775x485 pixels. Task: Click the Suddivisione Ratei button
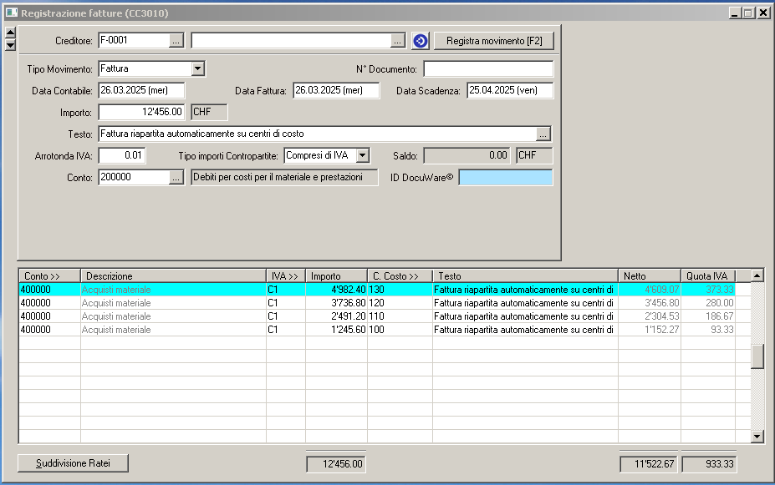click(x=74, y=463)
